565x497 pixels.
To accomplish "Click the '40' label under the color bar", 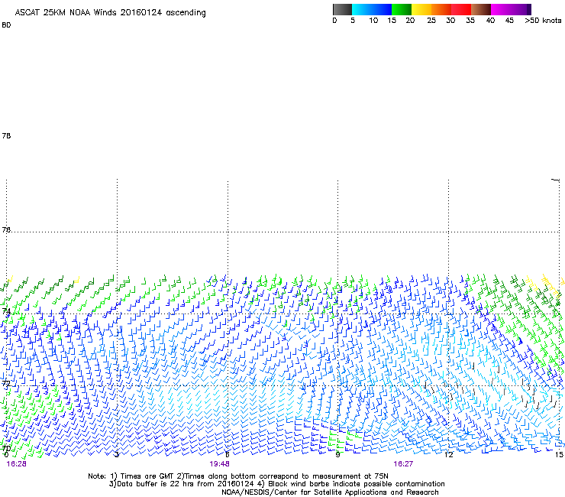I will click(490, 21).
